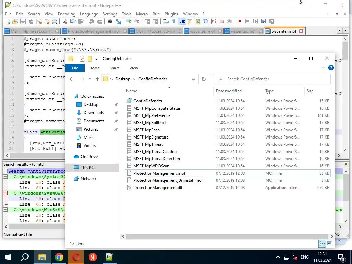Image resolution: width=352 pixels, height=264 pixels.
Task: Zoom in using the toolbar magnifier
Action: tap(129, 22)
